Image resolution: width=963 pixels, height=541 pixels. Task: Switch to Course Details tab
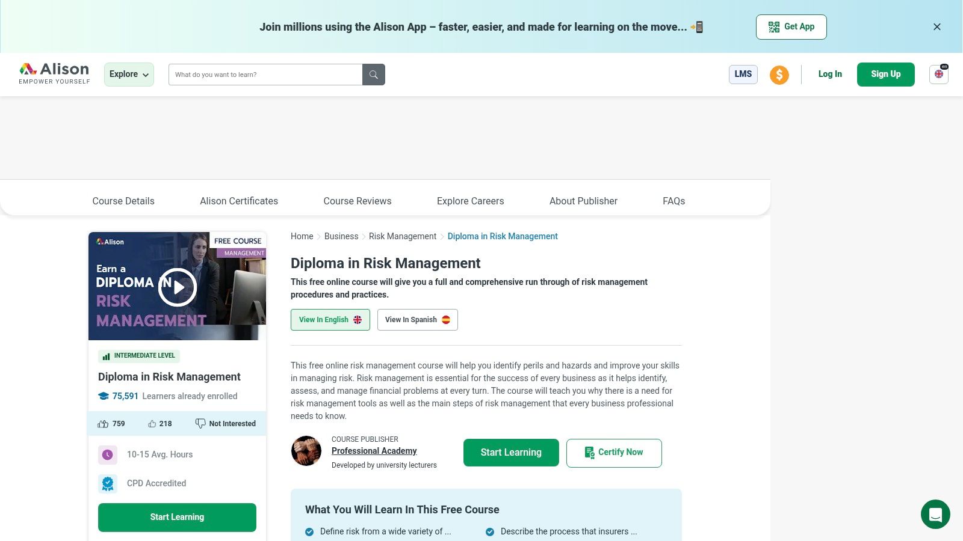(123, 201)
